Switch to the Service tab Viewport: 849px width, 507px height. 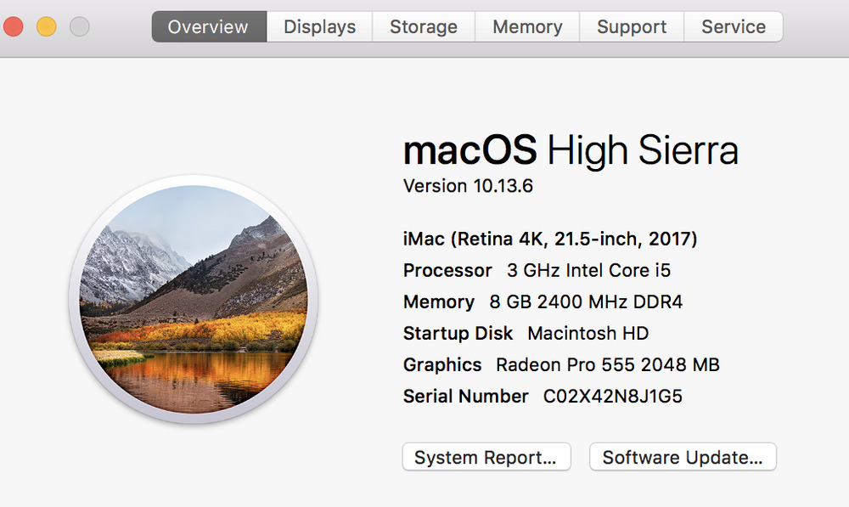click(734, 26)
